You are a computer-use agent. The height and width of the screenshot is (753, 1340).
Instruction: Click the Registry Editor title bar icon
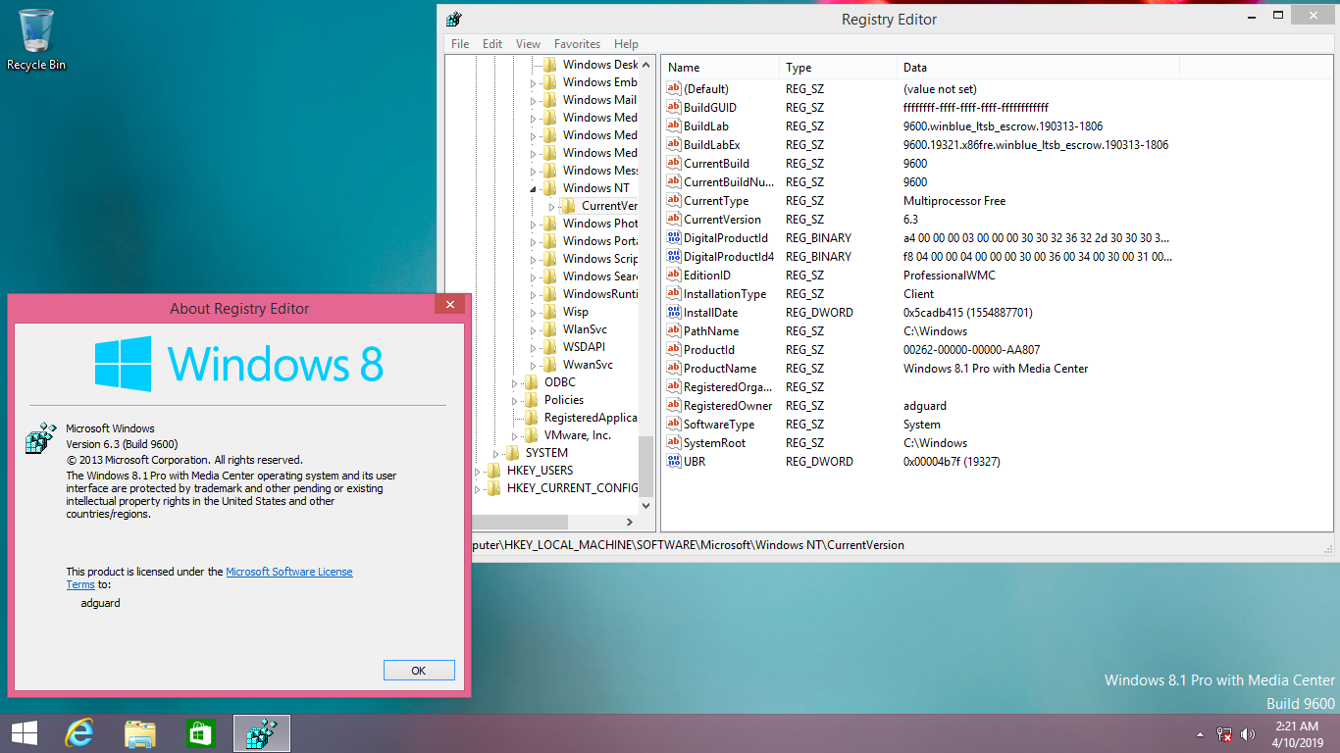click(454, 19)
